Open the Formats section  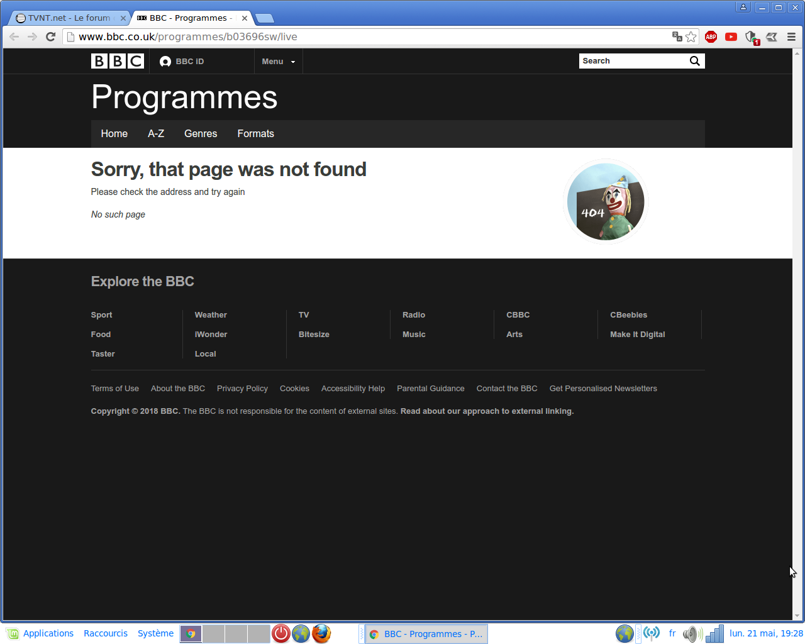pyautogui.click(x=256, y=134)
